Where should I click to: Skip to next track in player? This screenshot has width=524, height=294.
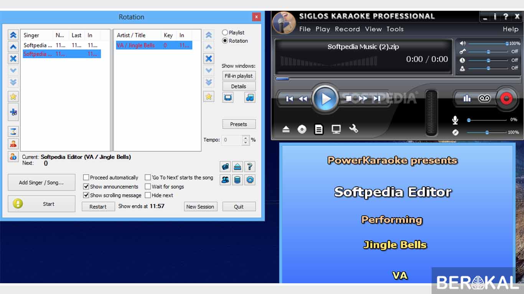pyautogui.click(x=377, y=99)
